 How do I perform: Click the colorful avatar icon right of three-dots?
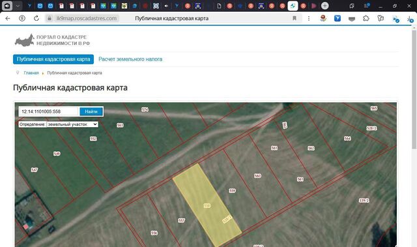(x=323, y=18)
